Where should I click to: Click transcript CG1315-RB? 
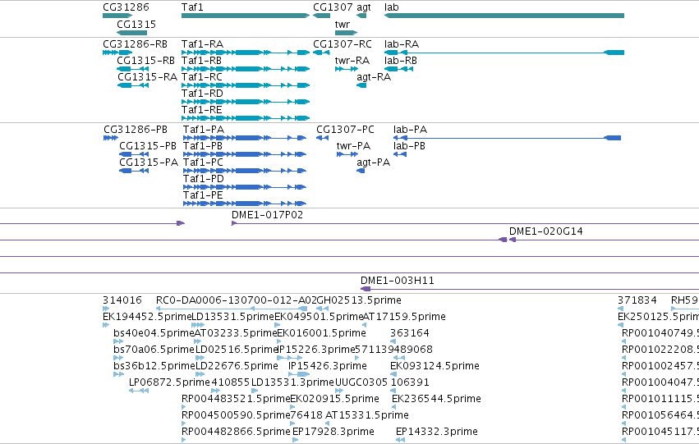(145, 61)
